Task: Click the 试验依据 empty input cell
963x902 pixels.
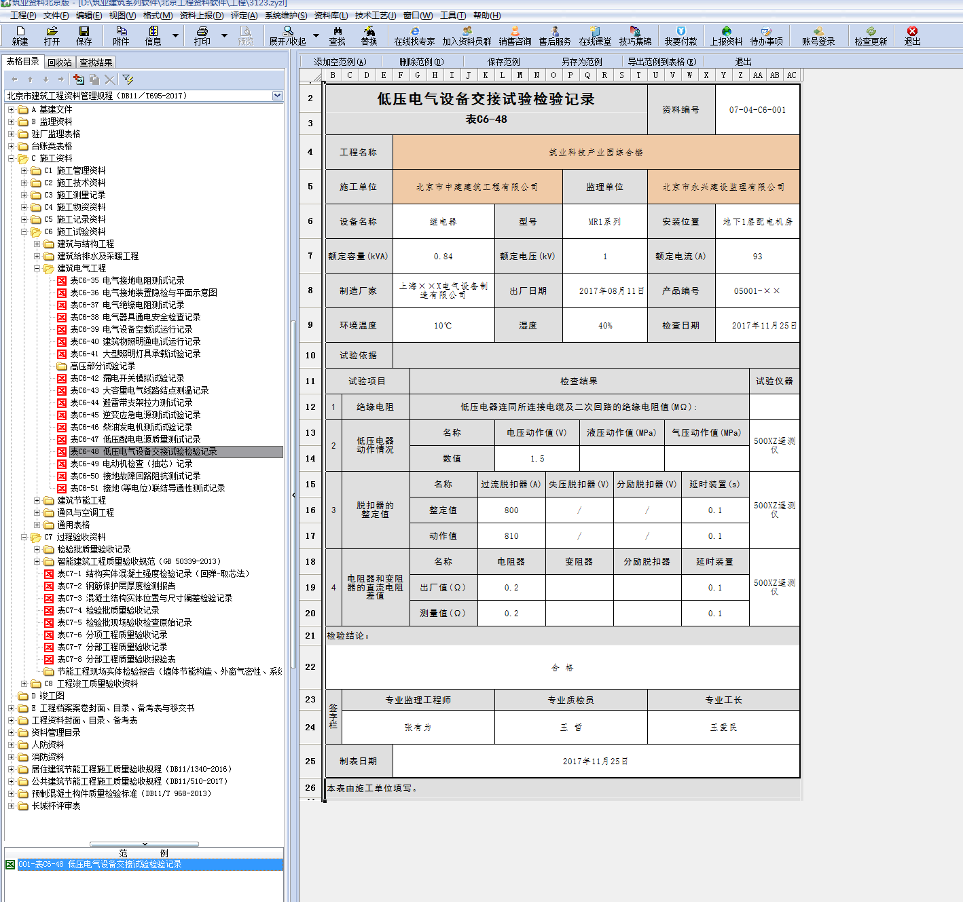Action: [x=596, y=355]
